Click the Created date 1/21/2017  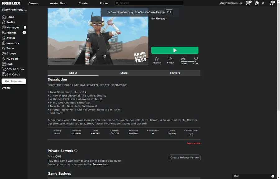[x=114, y=133]
